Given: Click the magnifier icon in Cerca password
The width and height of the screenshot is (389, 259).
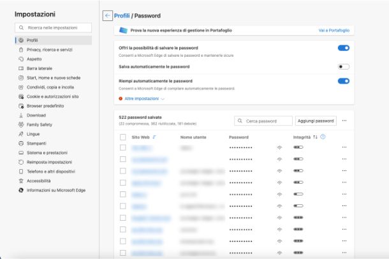Looking at the screenshot, I should pos(240,121).
